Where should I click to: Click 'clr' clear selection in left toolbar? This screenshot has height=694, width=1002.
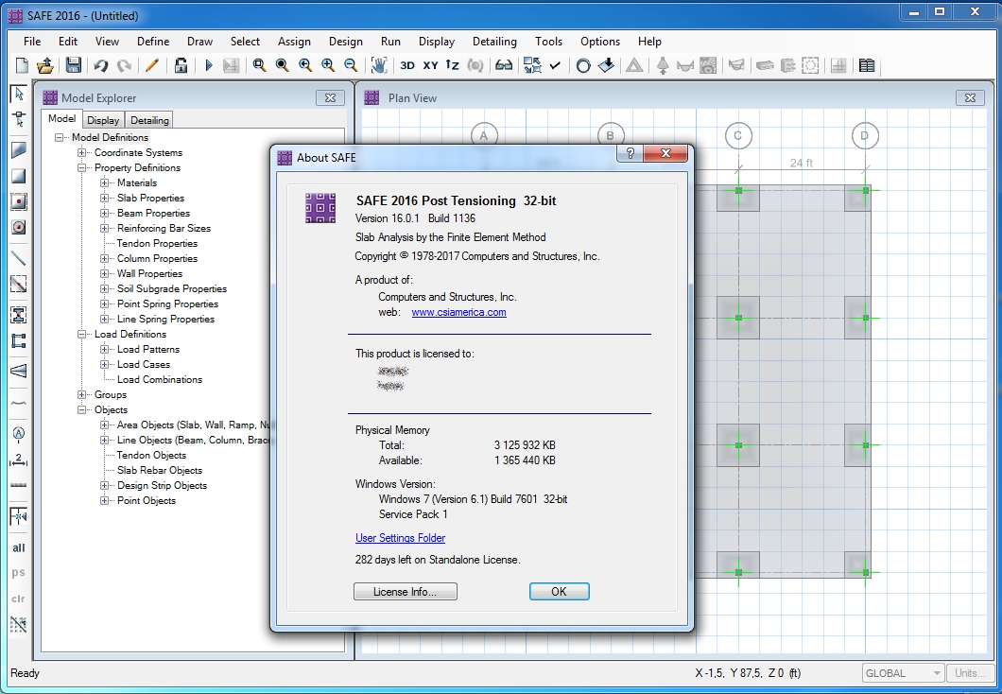click(x=19, y=599)
